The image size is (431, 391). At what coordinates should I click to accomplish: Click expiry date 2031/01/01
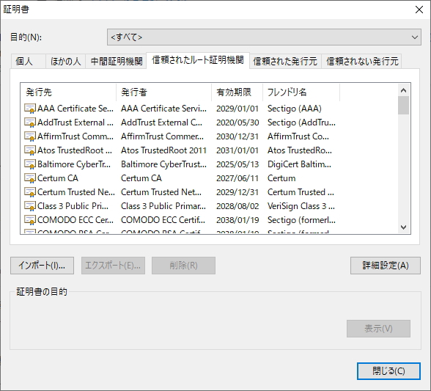point(237,150)
